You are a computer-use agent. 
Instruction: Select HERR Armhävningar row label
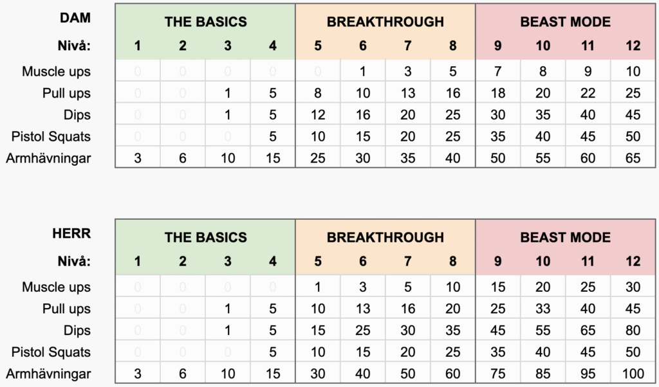pos(48,374)
